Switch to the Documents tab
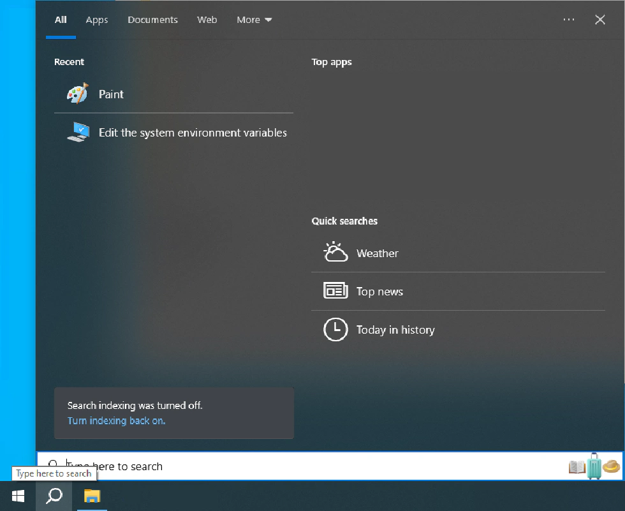The image size is (625, 511). (152, 20)
